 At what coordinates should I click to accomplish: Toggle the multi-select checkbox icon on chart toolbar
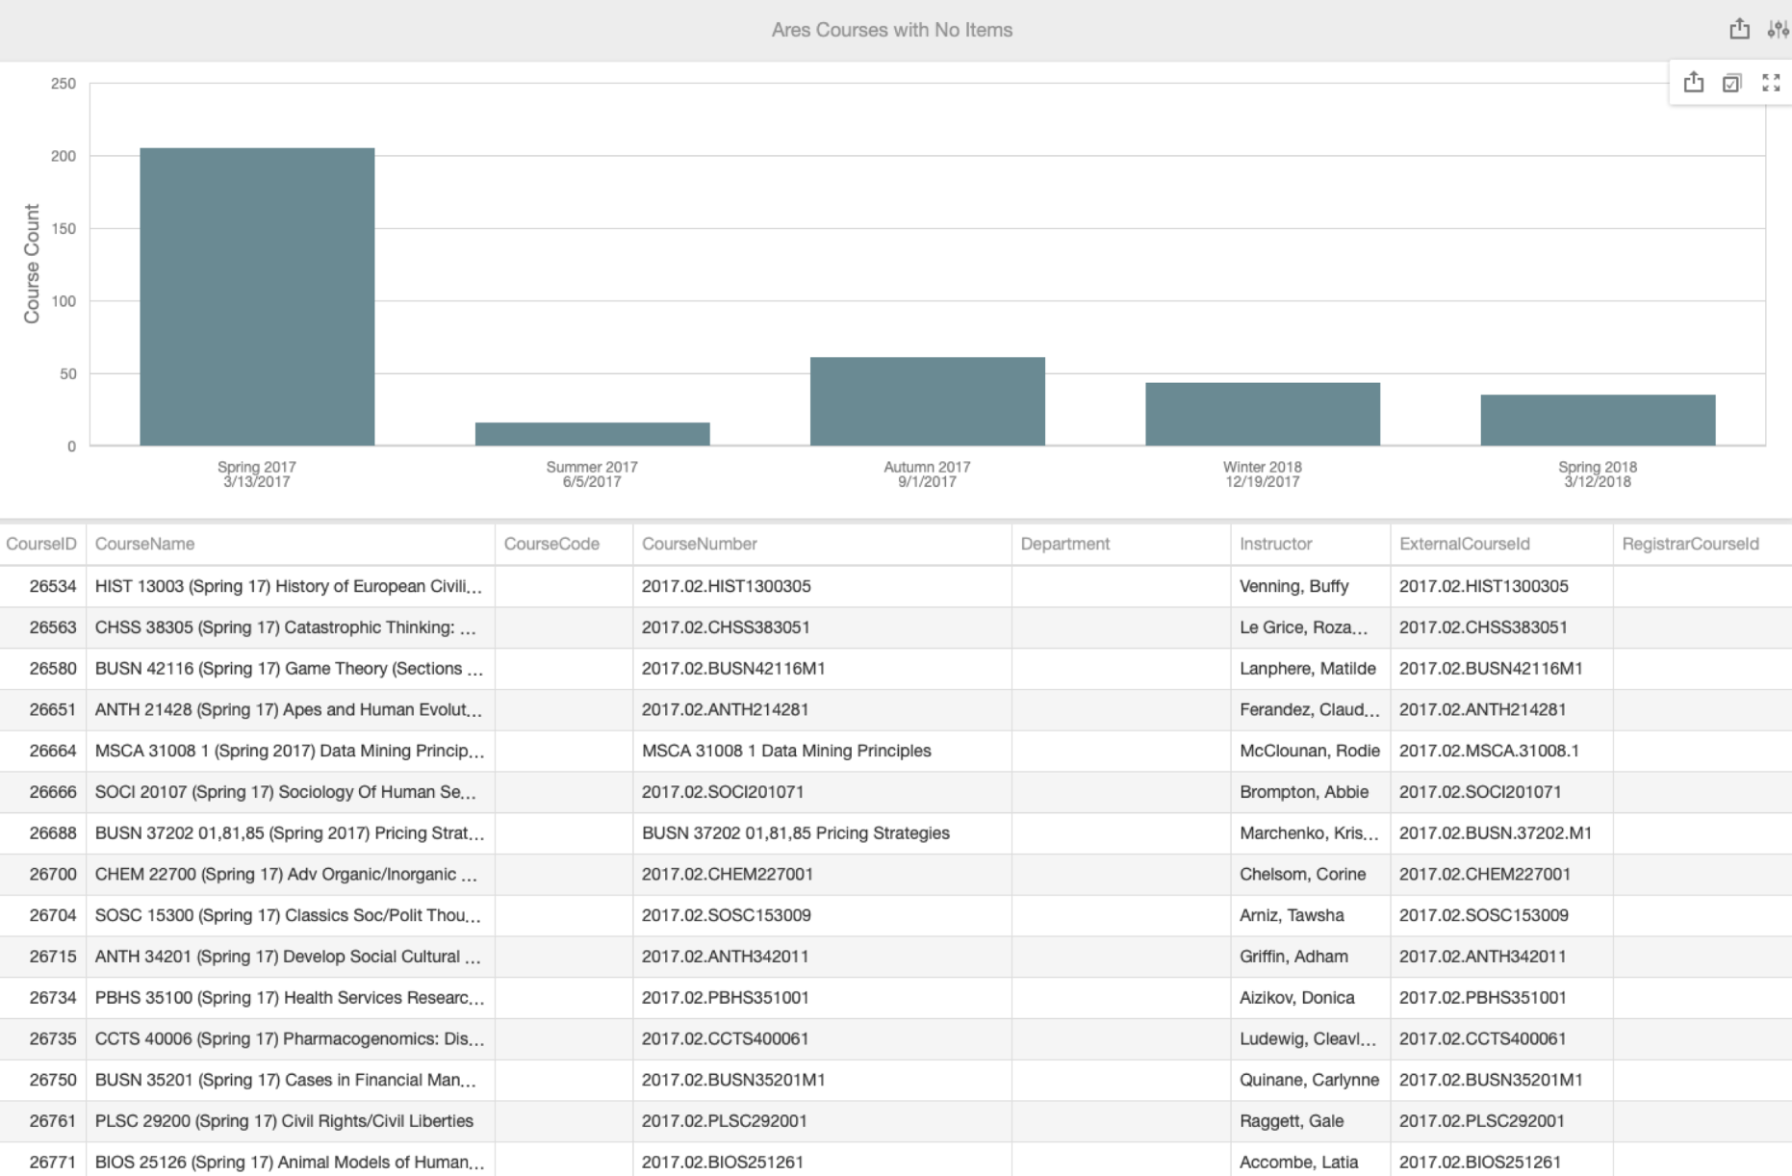(1731, 83)
